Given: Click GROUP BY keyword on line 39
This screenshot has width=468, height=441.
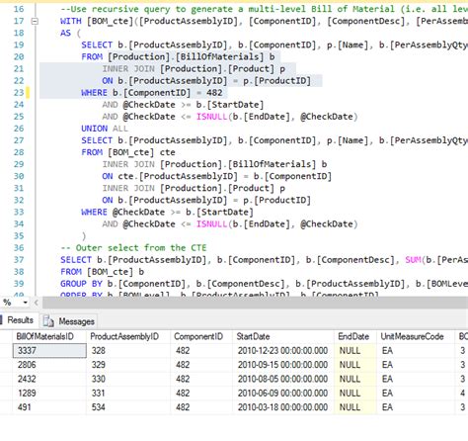Looking at the screenshot, I should click(x=81, y=284).
